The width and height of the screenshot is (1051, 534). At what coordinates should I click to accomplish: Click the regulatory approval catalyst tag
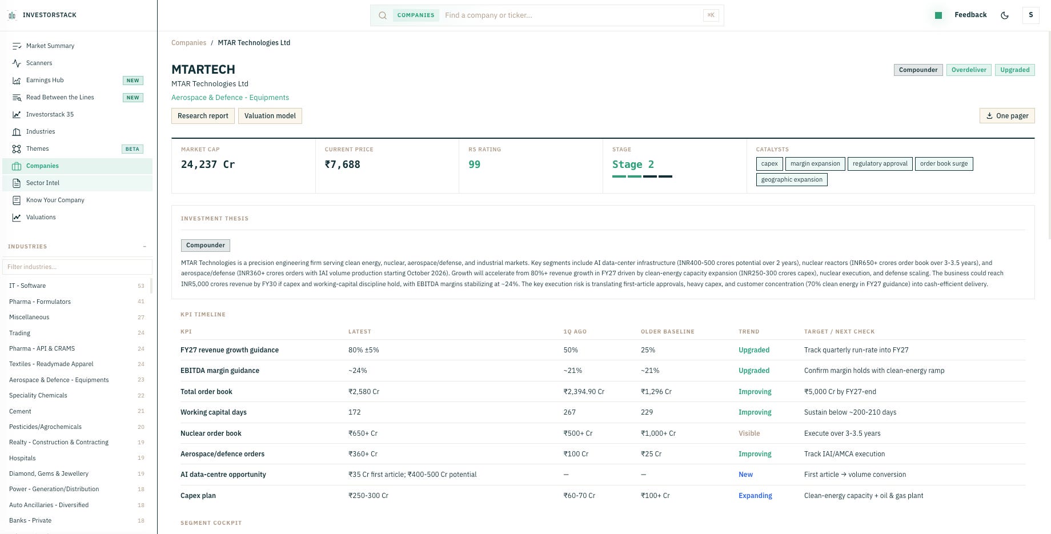(880, 164)
